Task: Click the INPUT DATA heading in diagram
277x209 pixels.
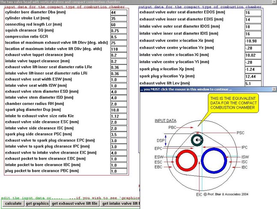Action: tap(165, 121)
